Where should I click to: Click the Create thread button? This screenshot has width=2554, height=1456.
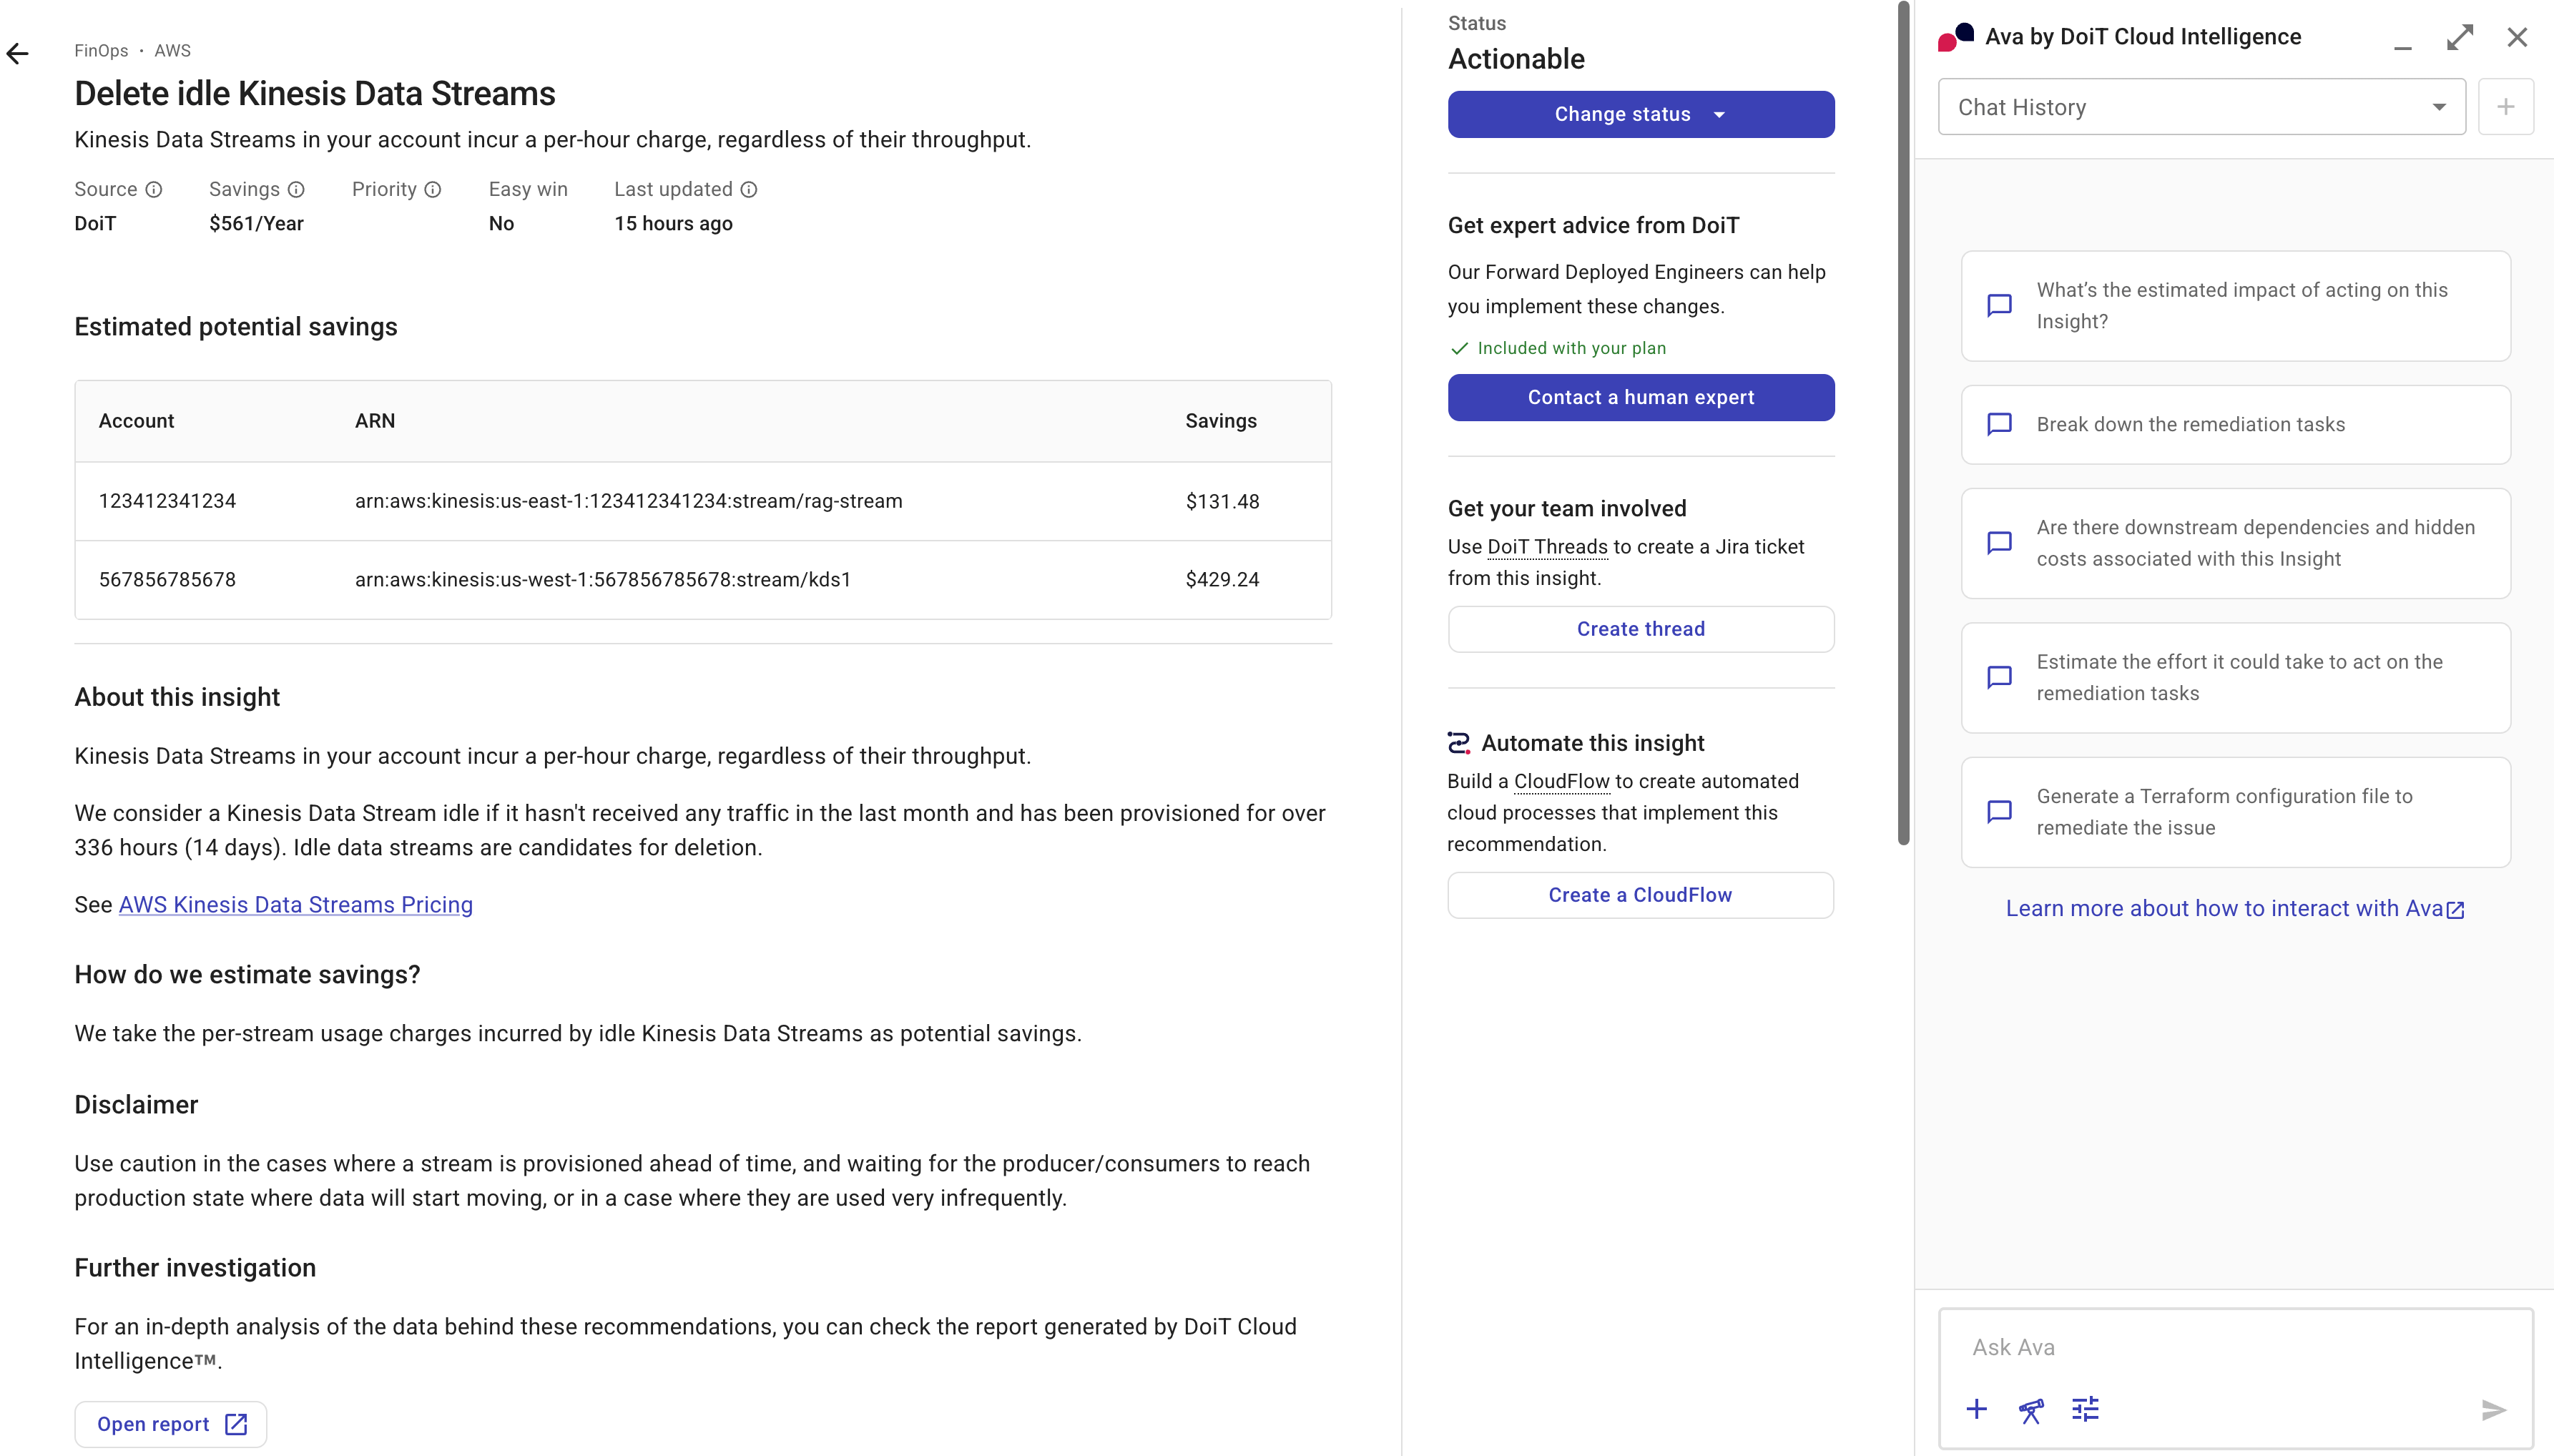coord(1639,628)
